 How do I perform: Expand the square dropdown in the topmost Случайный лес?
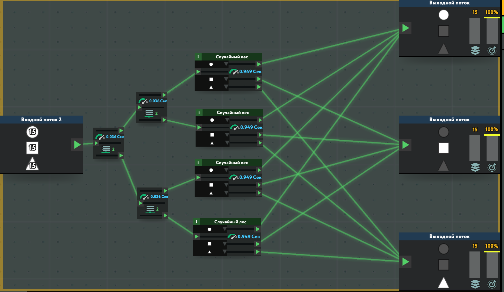[x=226, y=79]
